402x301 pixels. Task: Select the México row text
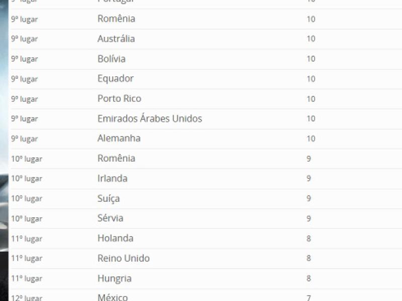click(113, 297)
